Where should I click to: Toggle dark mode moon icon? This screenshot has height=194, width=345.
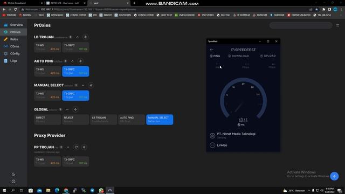click(13, 174)
